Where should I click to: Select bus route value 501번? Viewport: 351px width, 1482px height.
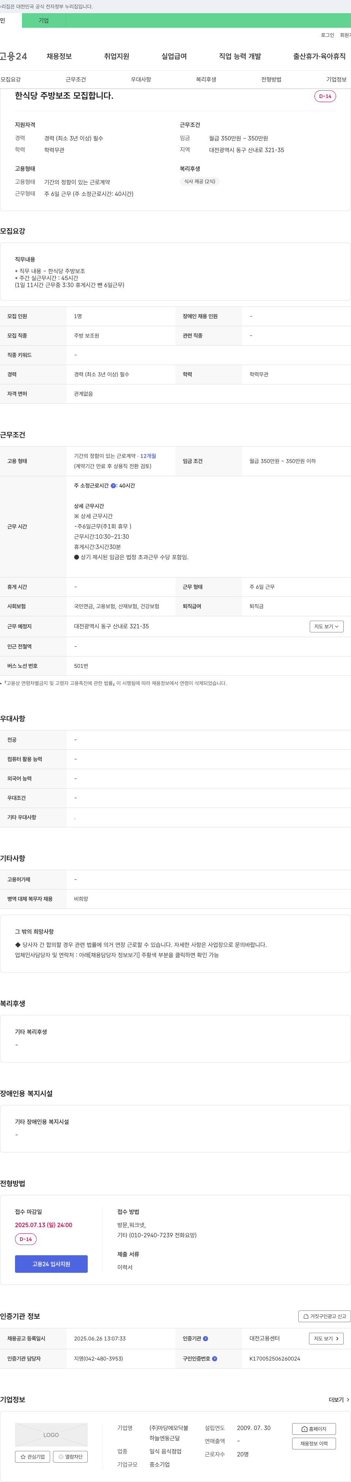coord(81,666)
